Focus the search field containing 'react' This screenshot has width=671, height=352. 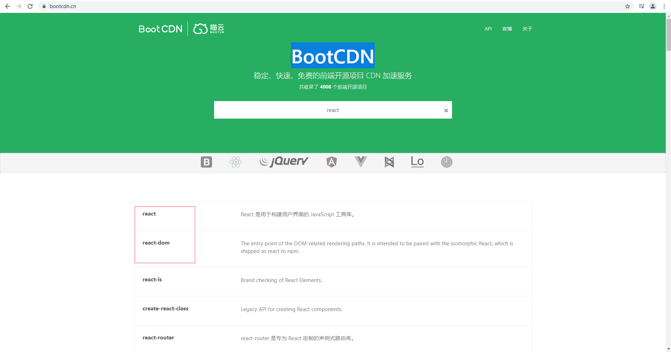point(333,110)
